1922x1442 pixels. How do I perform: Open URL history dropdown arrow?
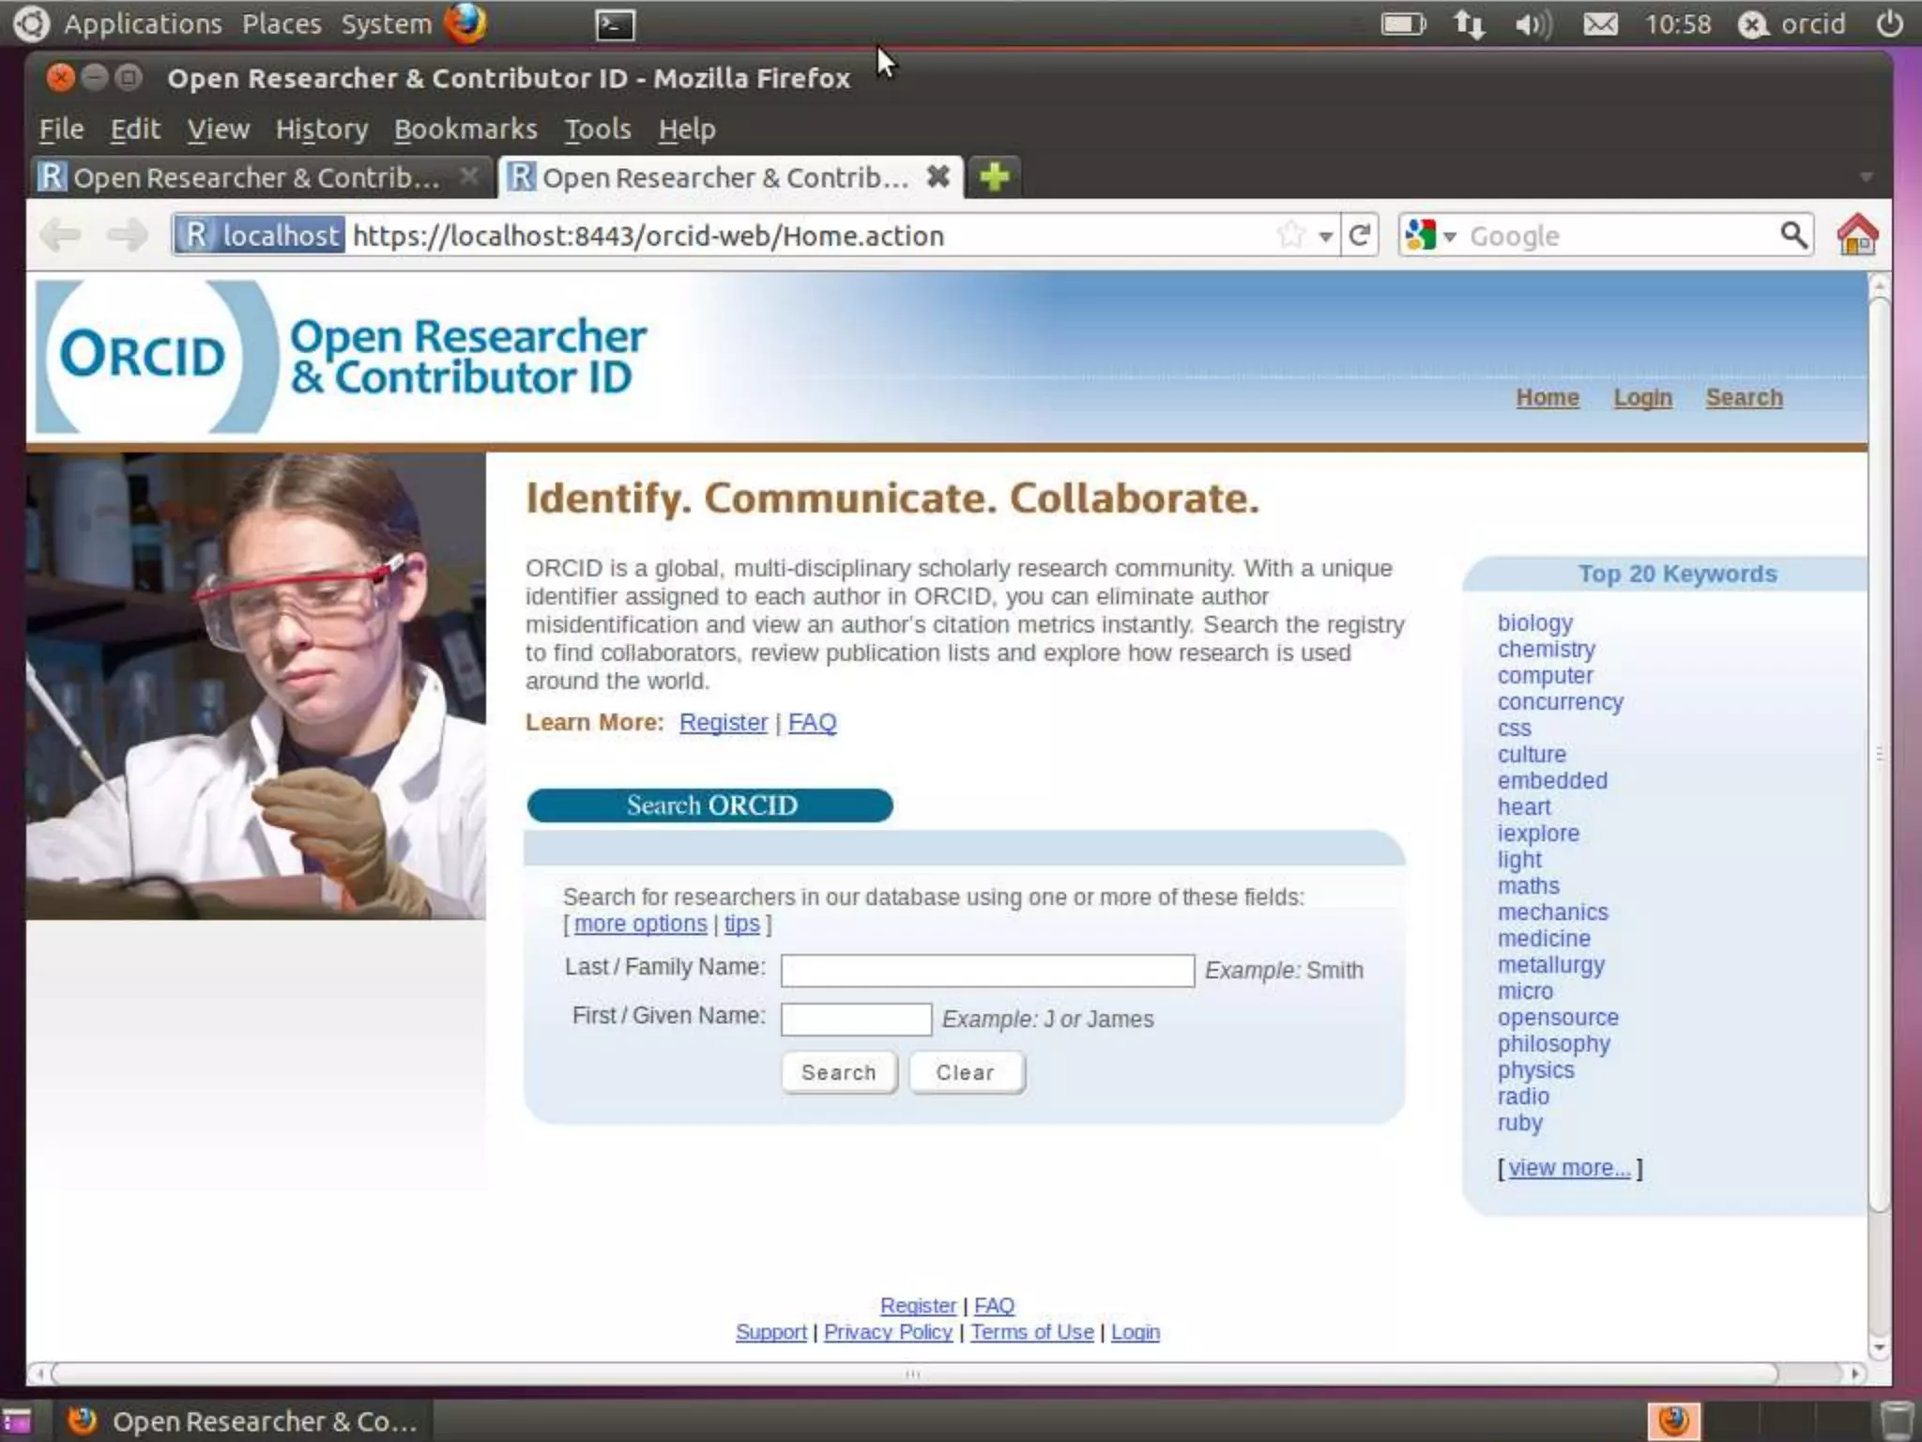click(1325, 237)
